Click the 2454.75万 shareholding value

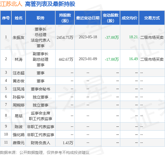[65, 37]
